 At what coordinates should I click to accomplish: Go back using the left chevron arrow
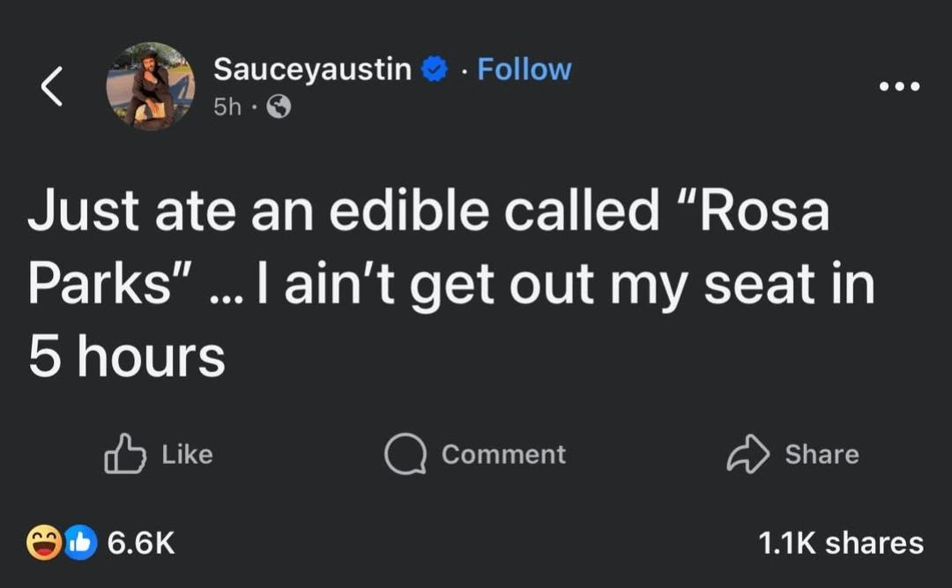pos(52,86)
